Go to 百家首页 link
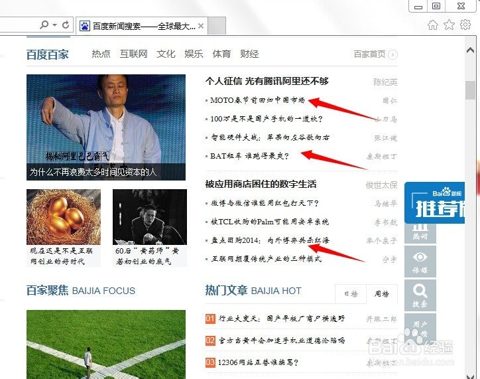The height and width of the screenshot is (379, 480). (x=369, y=54)
